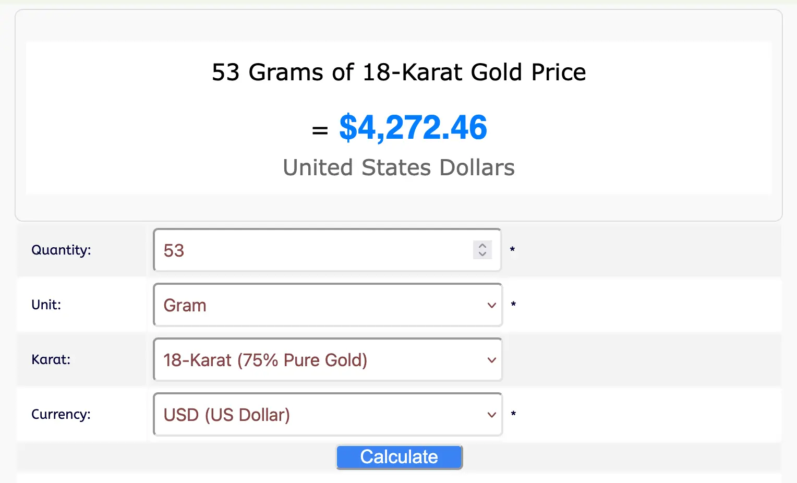The width and height of the screenshot is (797, 483).
Task: Click the Unit dropdown chevron arrow
Action: click(491, 305)
